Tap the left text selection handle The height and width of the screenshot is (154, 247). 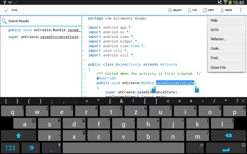(153, 89)
